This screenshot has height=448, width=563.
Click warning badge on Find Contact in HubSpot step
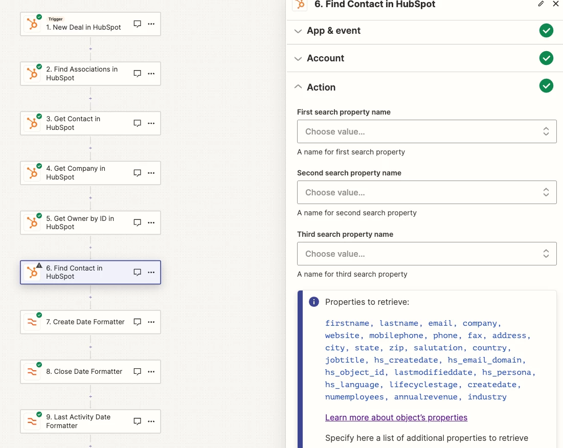click(39, 265)
